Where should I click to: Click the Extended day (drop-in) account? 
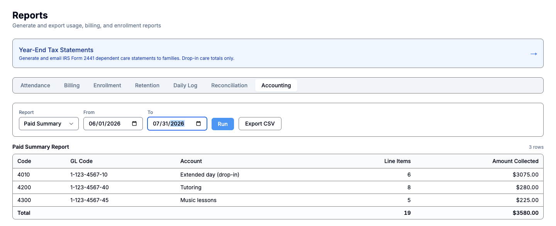tap(210, 175)
